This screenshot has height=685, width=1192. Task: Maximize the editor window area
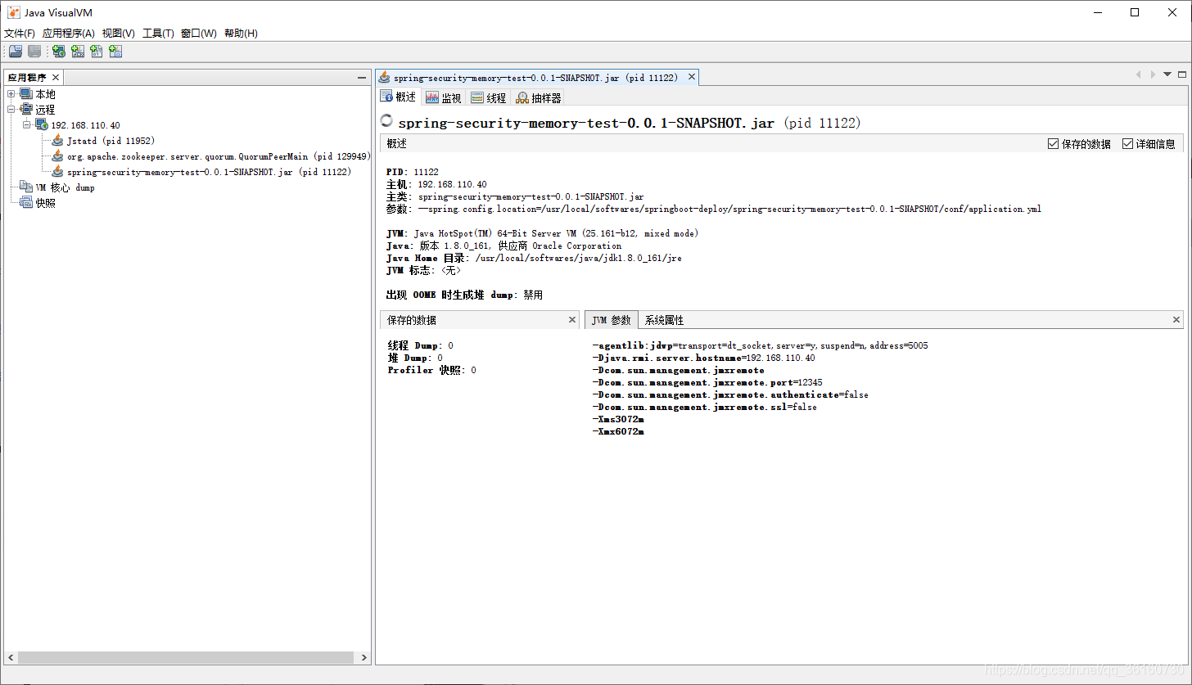(1181, 74)
